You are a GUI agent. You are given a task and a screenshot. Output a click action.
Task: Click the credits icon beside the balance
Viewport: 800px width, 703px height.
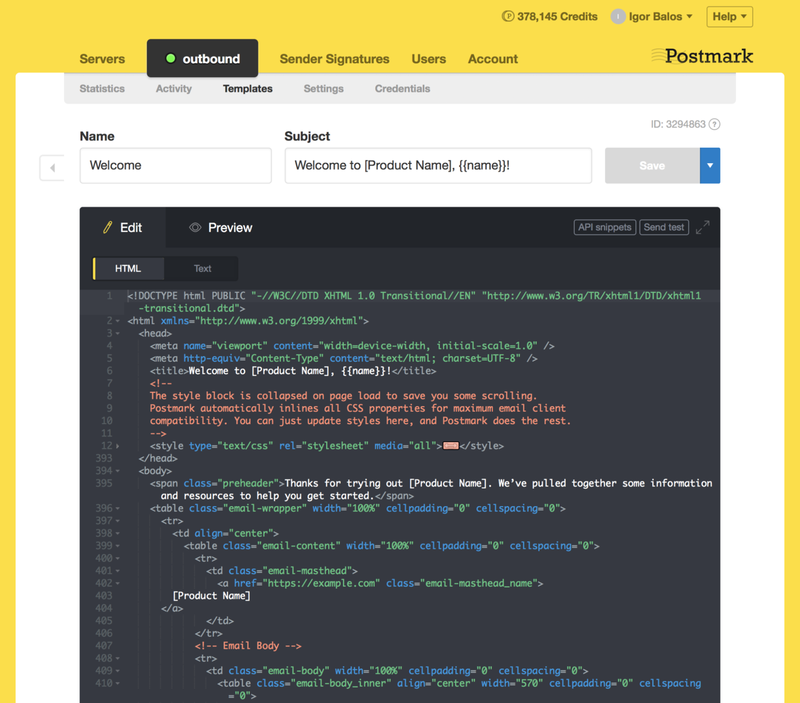pos(507,16)
